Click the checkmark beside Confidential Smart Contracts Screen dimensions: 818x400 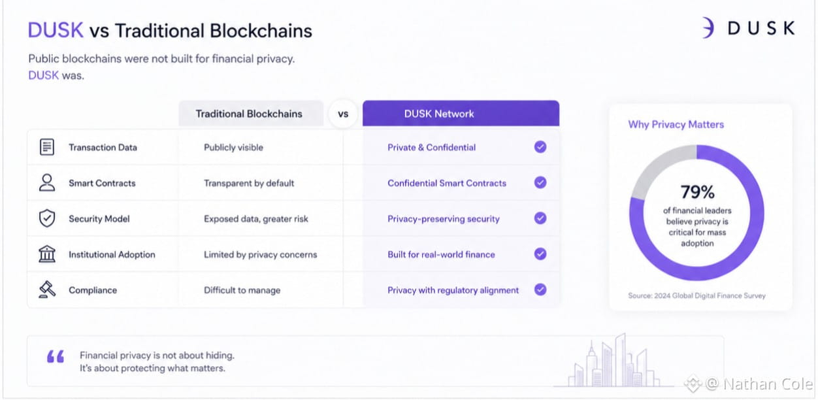point(540,183)
